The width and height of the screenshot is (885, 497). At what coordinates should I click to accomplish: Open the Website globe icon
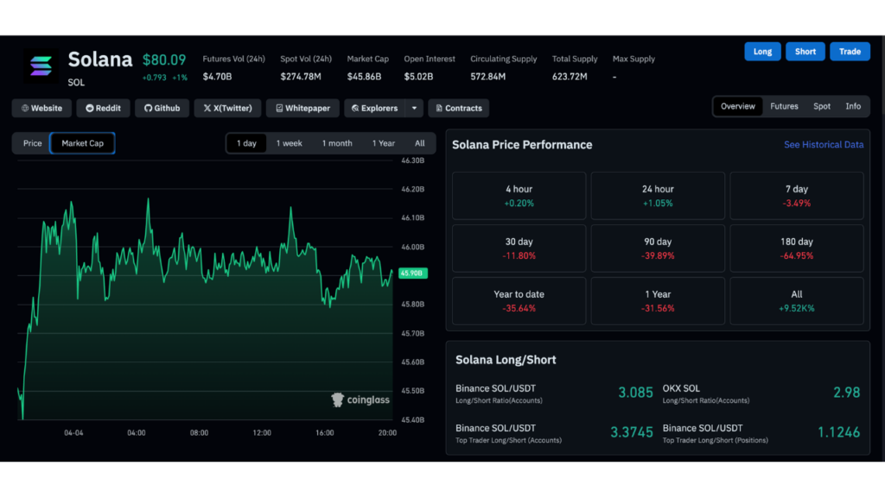pos(23,108)
